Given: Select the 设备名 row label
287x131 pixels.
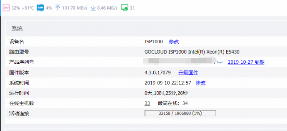Looking at the screenshot, I should pyautogui.click(x=17, y=42).
